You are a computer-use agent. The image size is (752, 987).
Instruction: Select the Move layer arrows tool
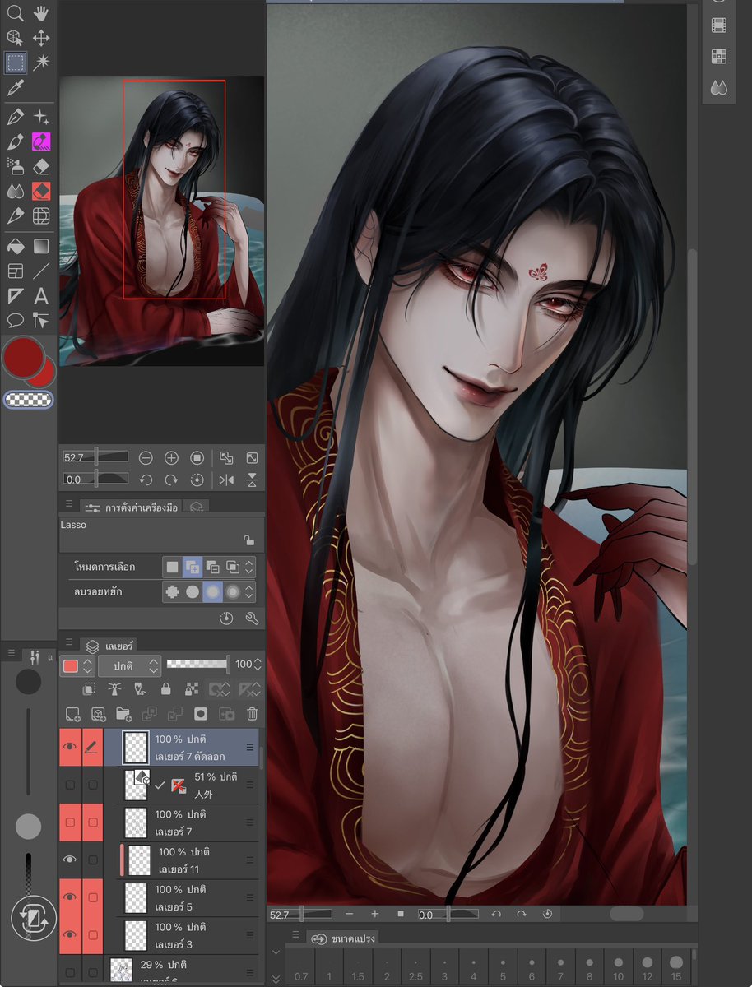pos(41,37)
